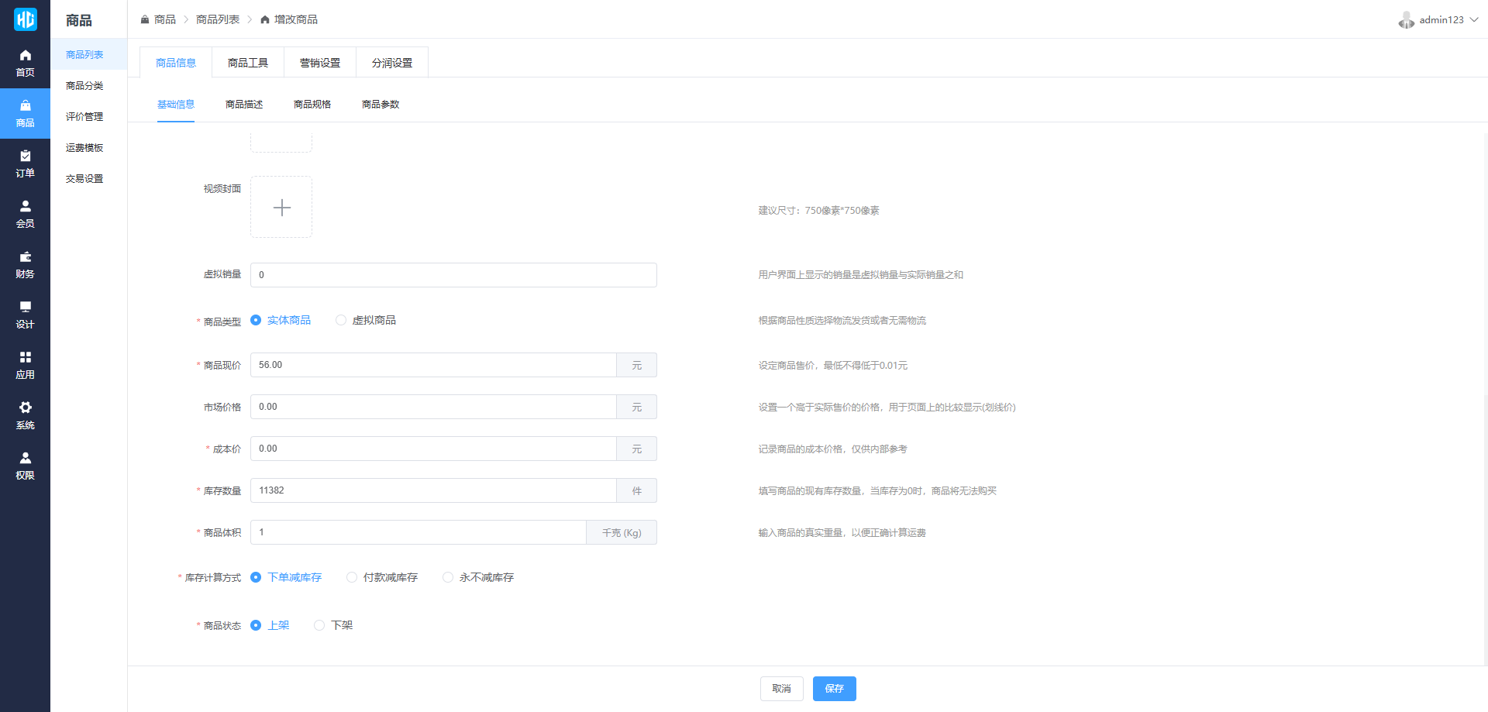Screen dimensions: 1488x712
Task: Open 运费模板 in the submenu
Action: 84,148
